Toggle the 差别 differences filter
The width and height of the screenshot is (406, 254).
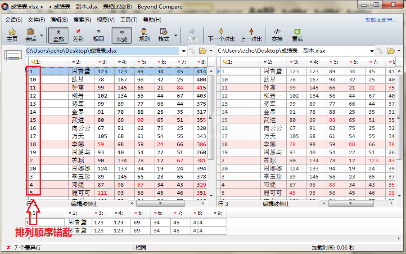point(78,35)
